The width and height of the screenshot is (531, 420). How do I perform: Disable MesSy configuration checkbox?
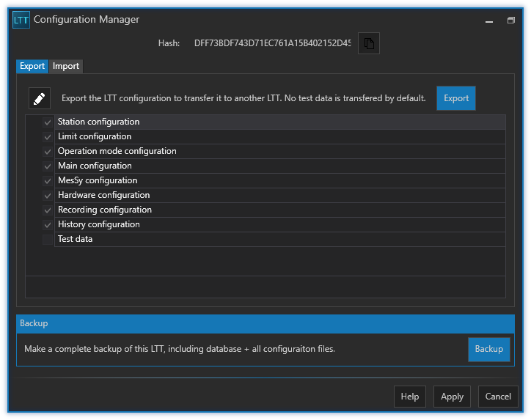click(48, 181)
